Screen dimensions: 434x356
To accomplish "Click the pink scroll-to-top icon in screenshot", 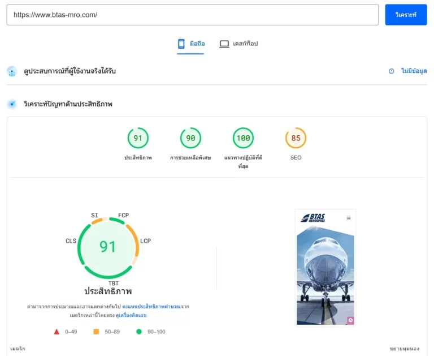I will coord(350,320).
